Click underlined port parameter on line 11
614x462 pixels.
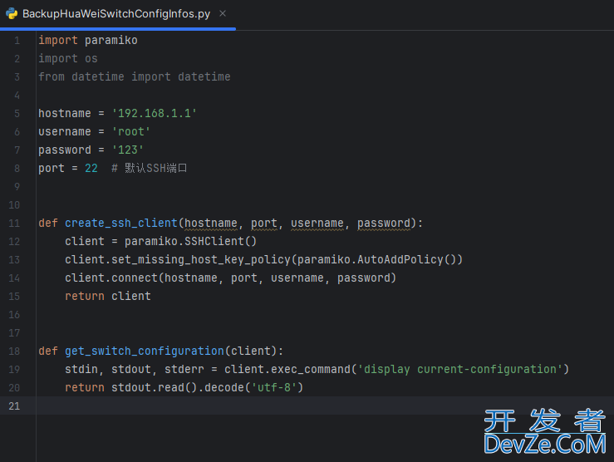264,224
